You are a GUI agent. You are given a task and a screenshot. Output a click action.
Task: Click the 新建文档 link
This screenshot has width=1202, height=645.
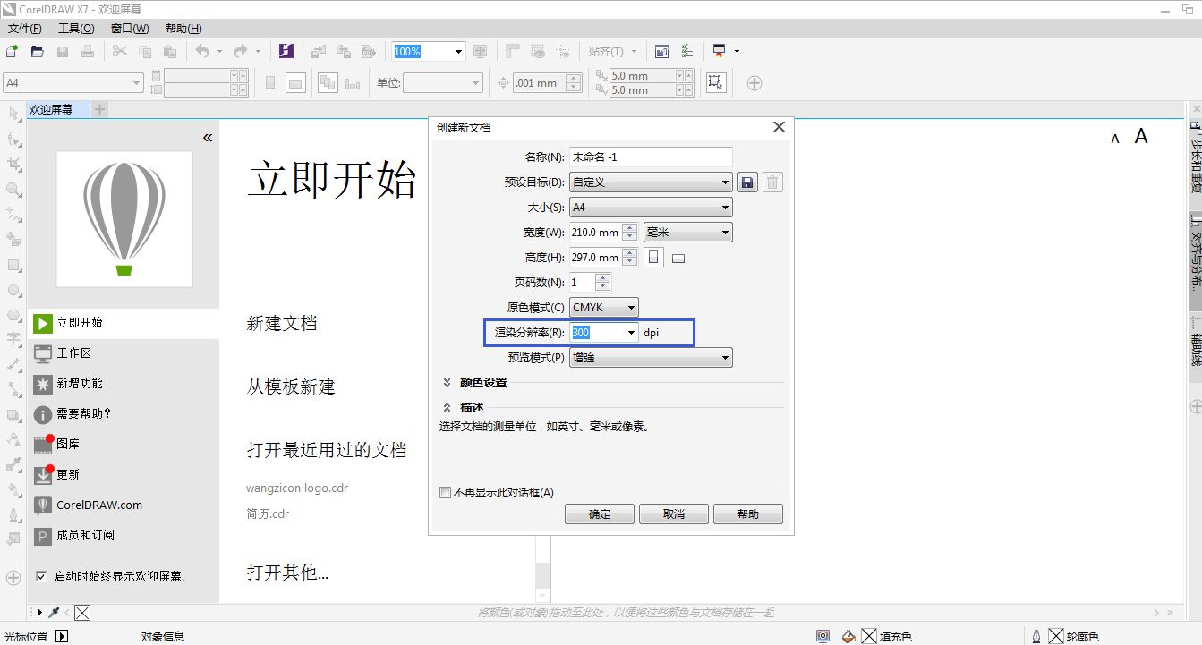coord(282,323)
